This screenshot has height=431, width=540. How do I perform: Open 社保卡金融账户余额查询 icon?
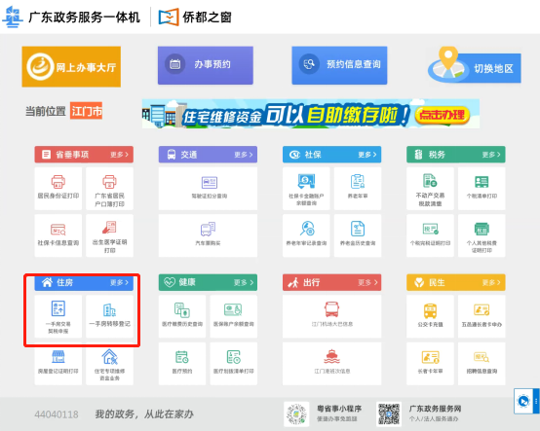tap(306, 182)
